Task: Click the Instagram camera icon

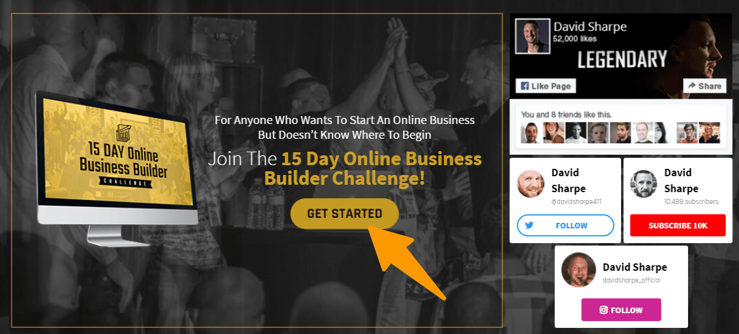Action: coord(604,309)
